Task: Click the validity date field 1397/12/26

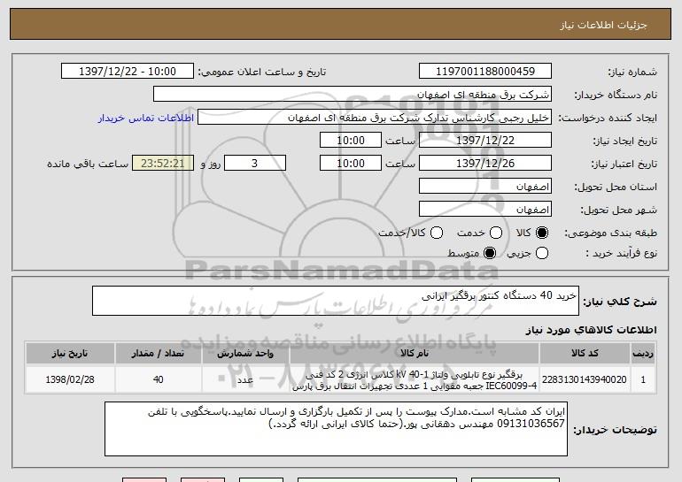Action: 485,164
